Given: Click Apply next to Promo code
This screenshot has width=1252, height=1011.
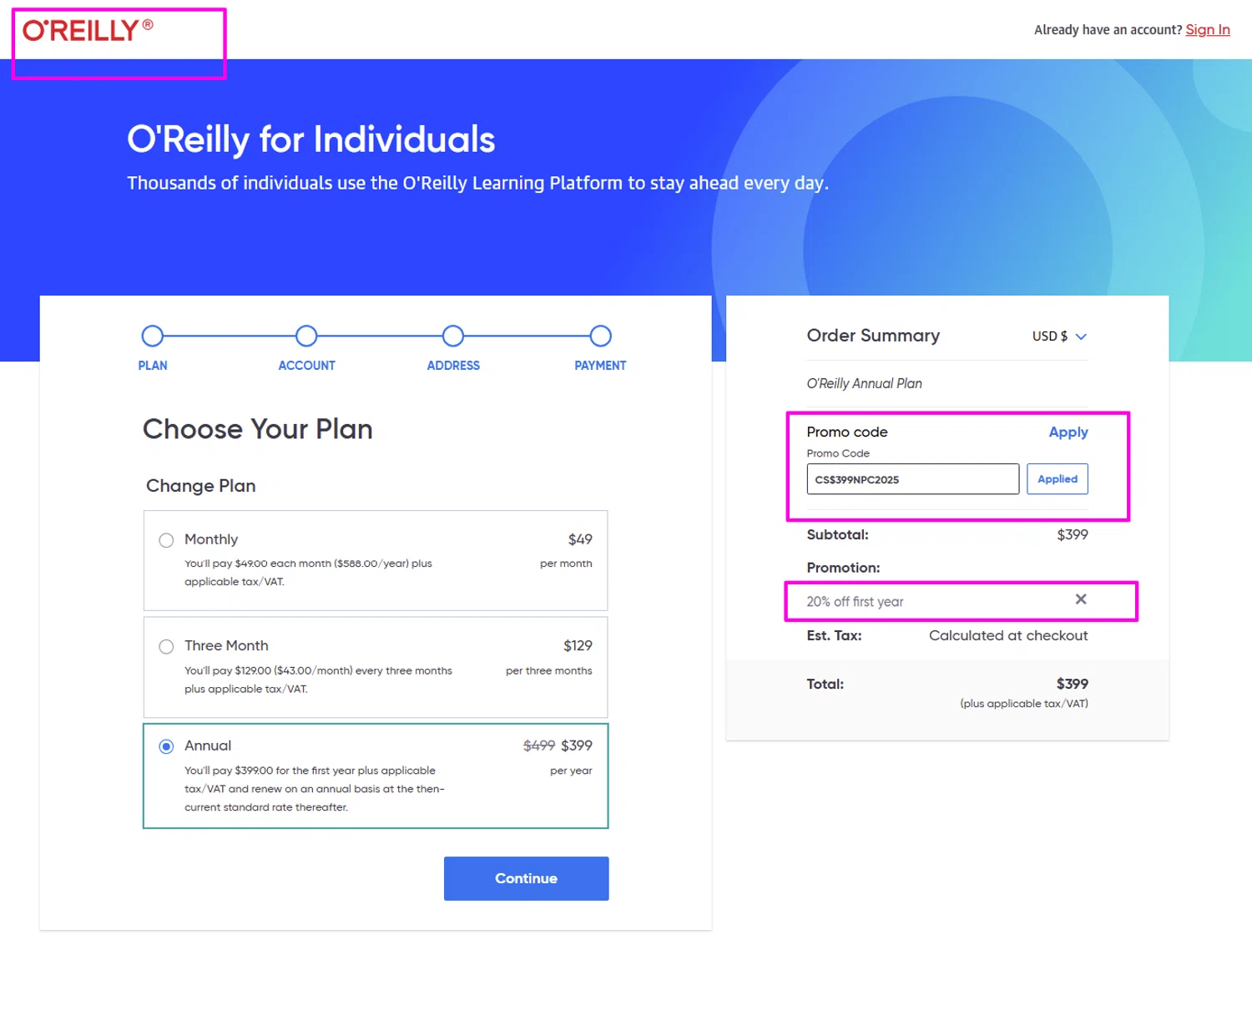Looking at the screenshot, I should click(1068, 432).
